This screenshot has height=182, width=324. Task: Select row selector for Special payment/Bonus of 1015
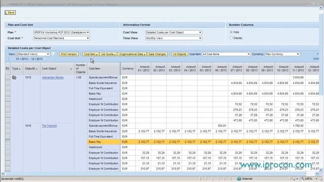point(8,77)
